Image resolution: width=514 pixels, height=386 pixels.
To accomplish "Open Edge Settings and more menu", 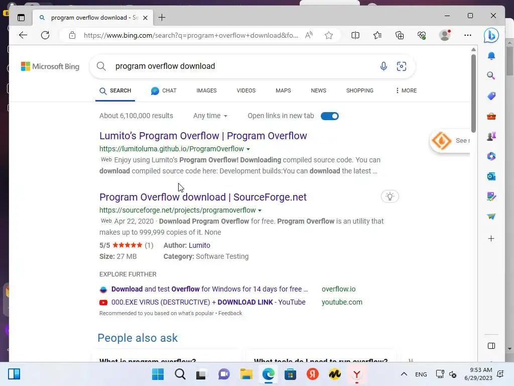I will [468, 35].
